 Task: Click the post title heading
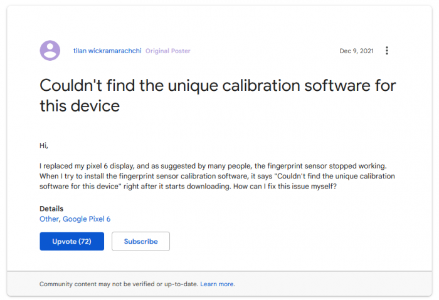218,95
